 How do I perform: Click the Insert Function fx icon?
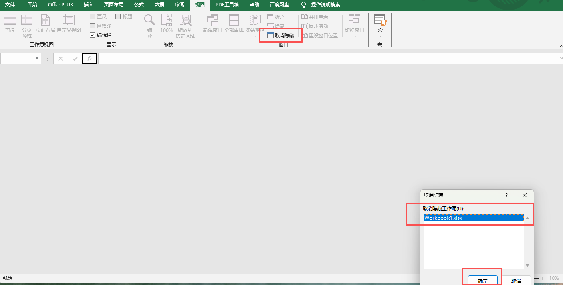[x=89, y=59]
